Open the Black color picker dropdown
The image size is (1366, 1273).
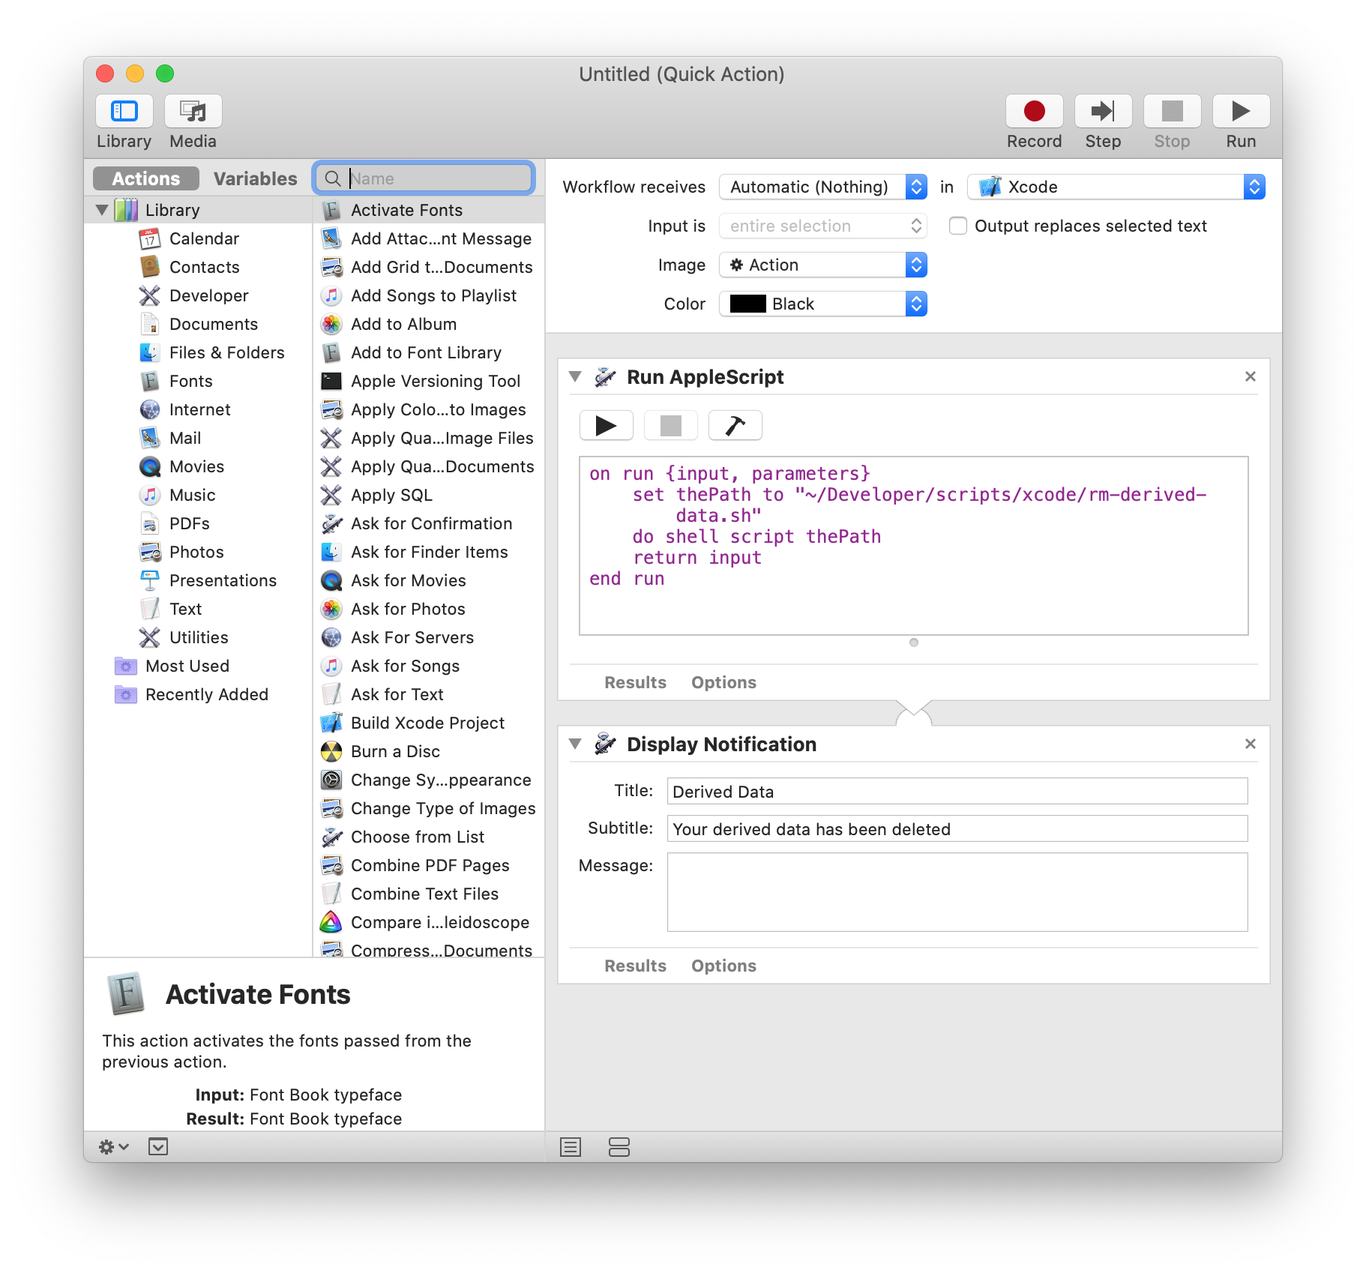point(822,304)
